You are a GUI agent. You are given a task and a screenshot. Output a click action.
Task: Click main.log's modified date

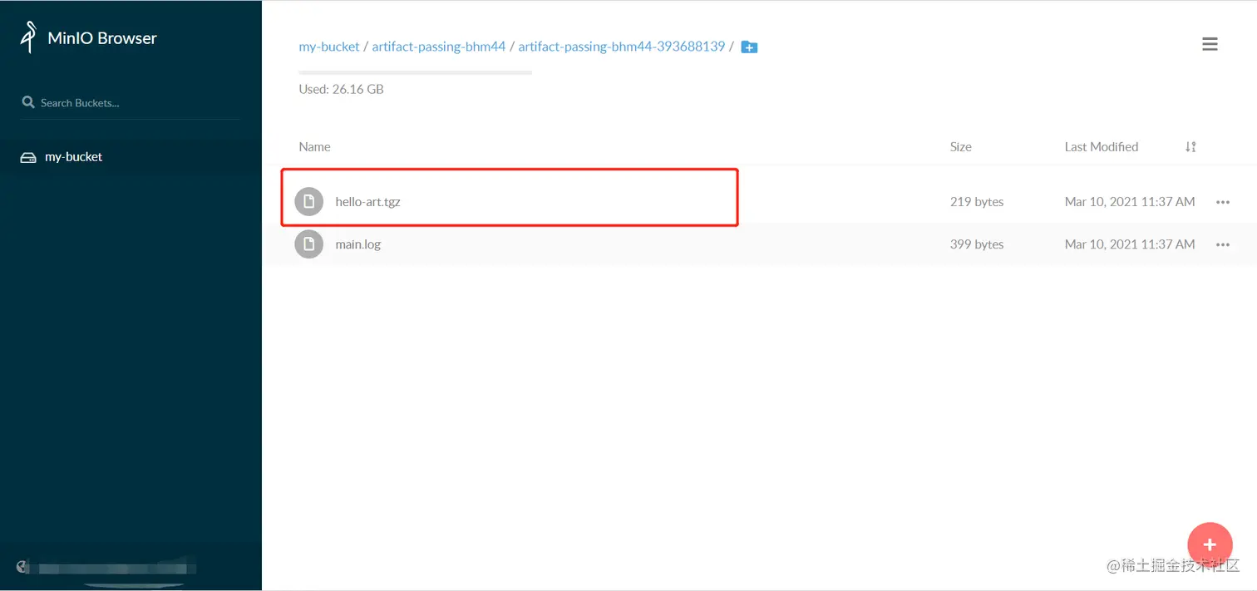(1130, 244)
